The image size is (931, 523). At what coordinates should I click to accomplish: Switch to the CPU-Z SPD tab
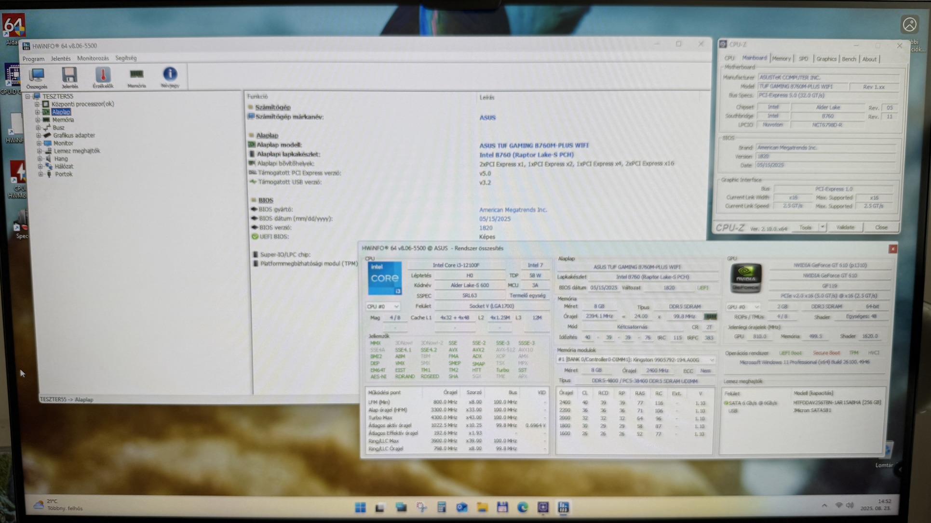[x=803, y=59]
